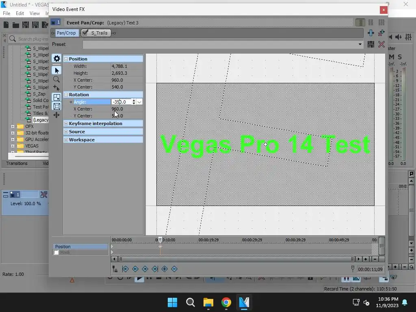Image resolution: width=416 pixels, height=312 pixels.
Task: Go to Previous Keyframe button
Action: coord(135,269)
